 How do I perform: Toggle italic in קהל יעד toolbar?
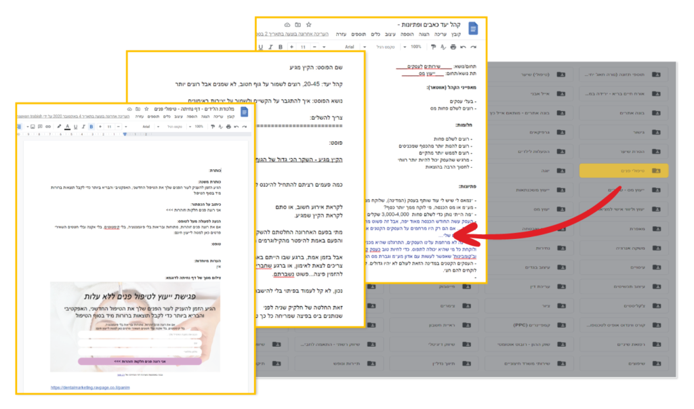pyautogui.click(x=270, y=47)
